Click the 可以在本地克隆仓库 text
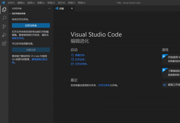This screenshot has width=180, height=123. [x=23, y=44]
